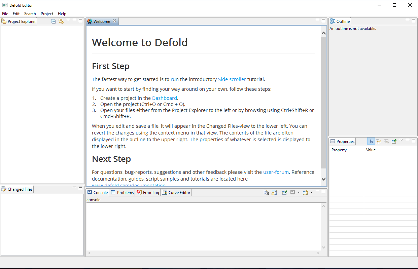The width and height of the screenshot is (418, 269).
Task: Toggle Pin to Selection in Properties
Action: coord(394,141)
